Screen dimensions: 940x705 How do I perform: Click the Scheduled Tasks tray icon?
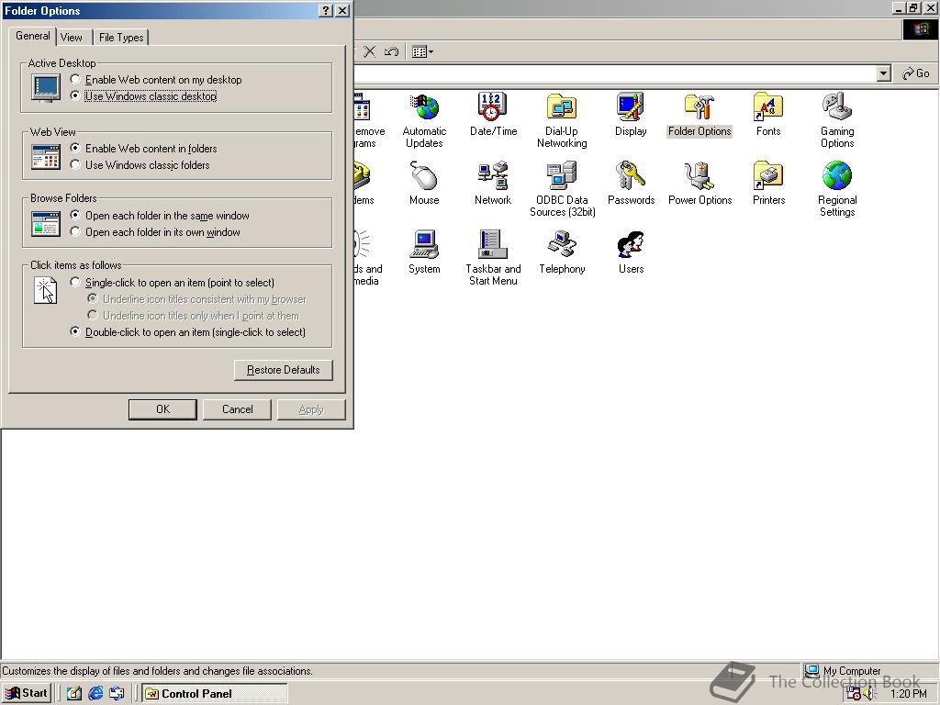[x=853, y=694]
